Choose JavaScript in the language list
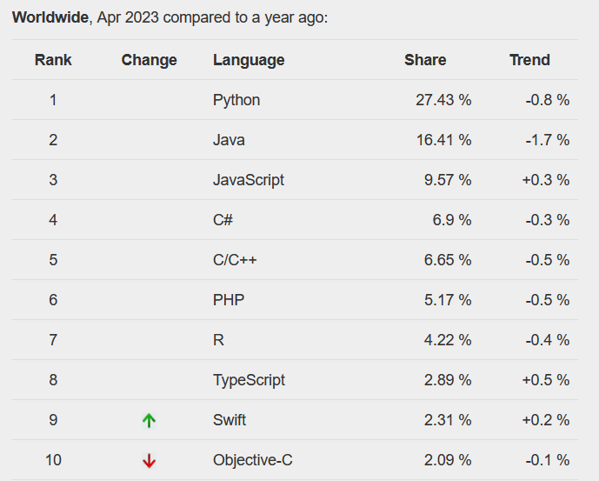Image resolution: width=599 pixels, height=481 pixels. pyautogui.click(x=249, y=180)
